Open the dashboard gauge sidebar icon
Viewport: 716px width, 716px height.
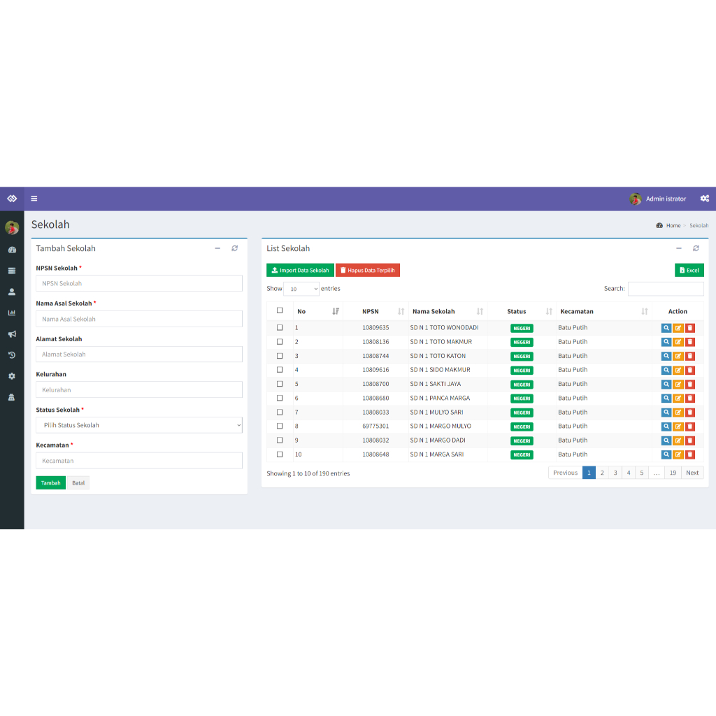pos(12,250)
